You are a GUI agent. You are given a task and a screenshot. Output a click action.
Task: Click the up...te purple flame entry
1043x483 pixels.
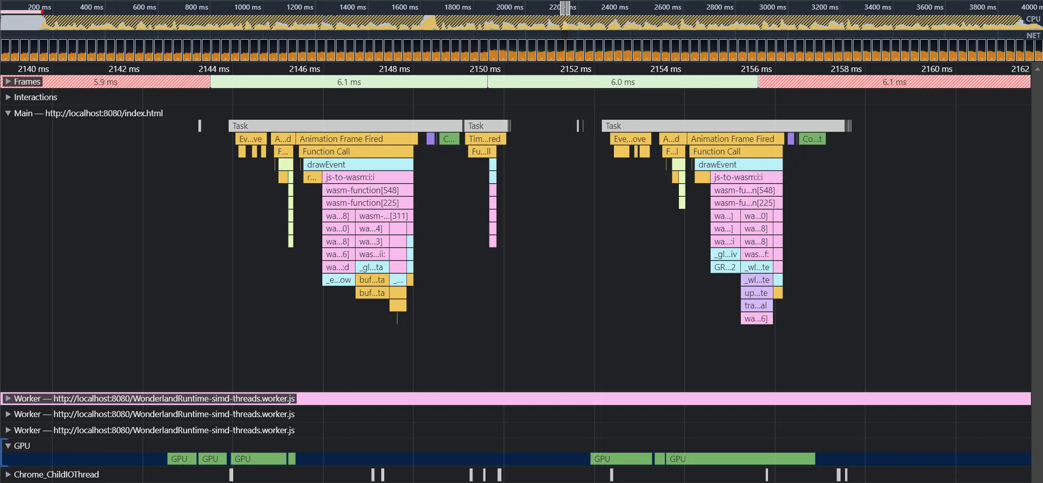(756, 293)
